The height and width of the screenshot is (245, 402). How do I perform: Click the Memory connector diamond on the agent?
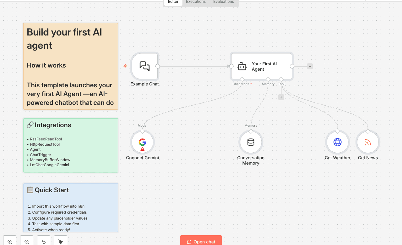[268, 79]
